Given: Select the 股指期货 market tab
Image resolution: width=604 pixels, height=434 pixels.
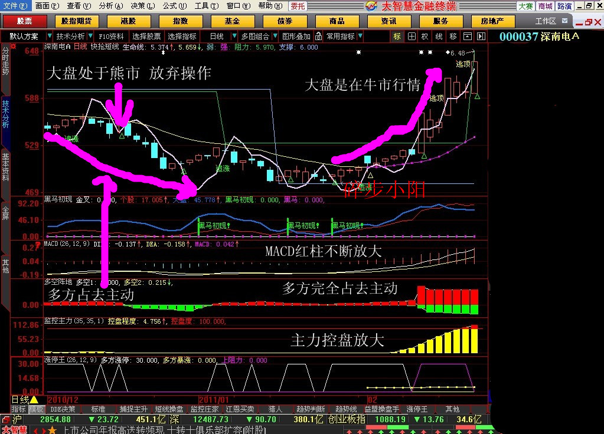Looking at the screenshot, I should tap(77, 21).
